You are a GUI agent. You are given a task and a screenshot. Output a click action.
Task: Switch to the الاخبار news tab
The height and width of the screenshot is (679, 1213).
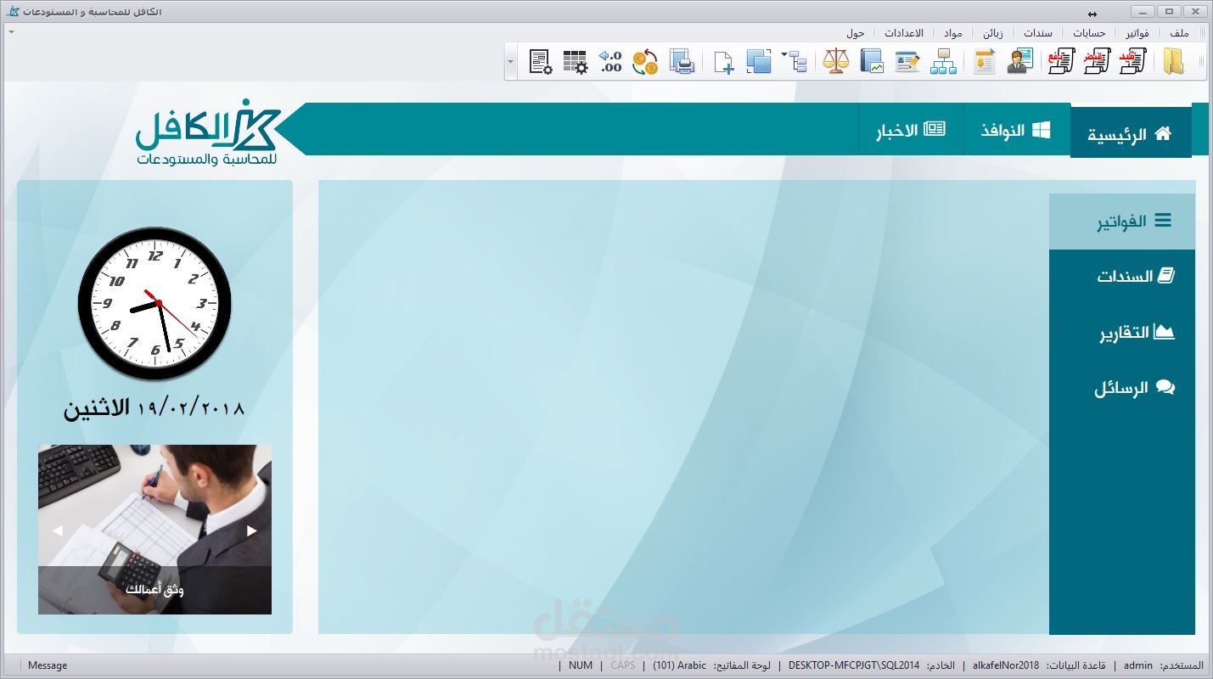[x=911, y=130]
